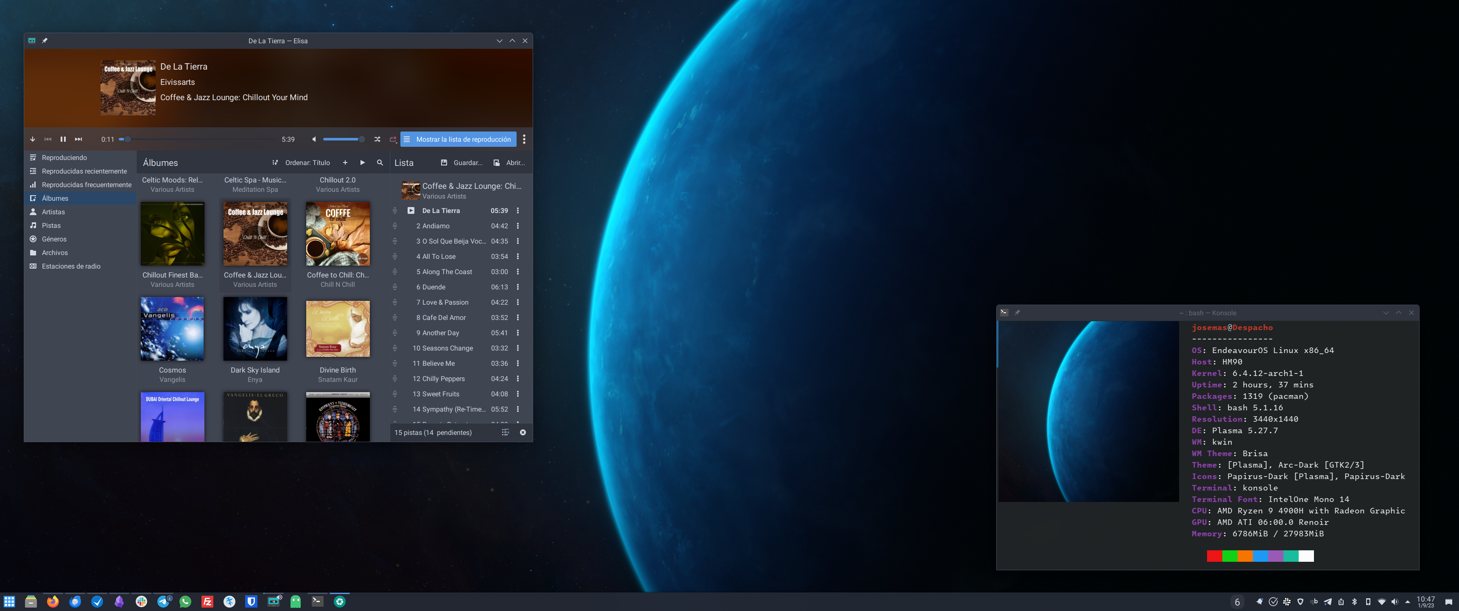Select Géneros in the sidebar
Viewport: 1459px width, 611px height.
(80, 239)
